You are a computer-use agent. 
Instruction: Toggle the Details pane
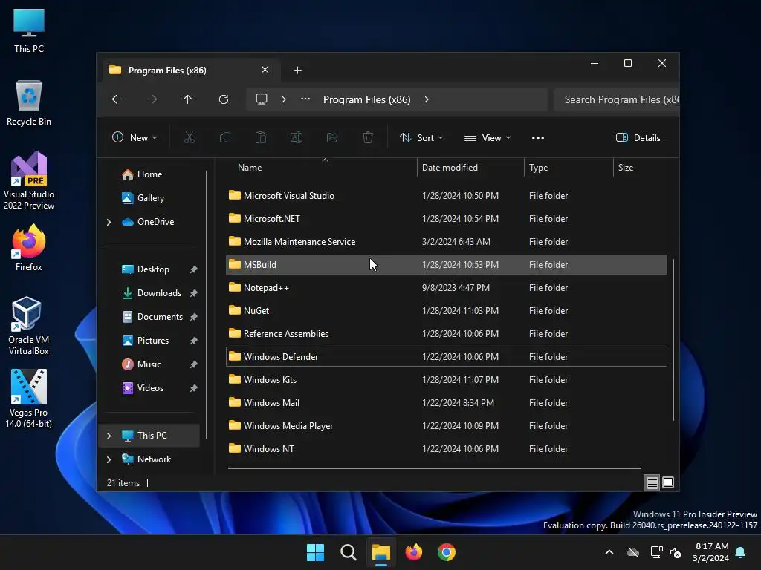point(638,137)
